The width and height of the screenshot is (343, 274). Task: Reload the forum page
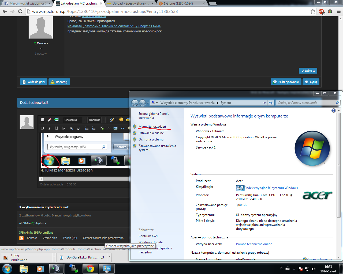pos(20,11)
